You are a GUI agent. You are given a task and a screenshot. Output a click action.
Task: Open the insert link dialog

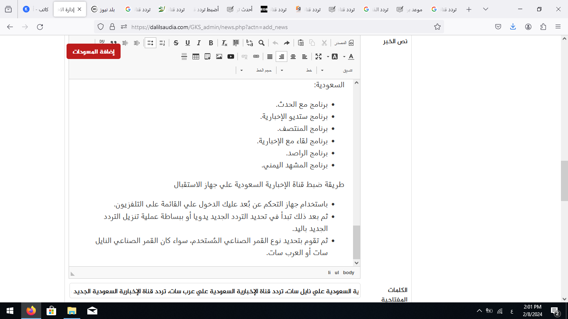256,56
